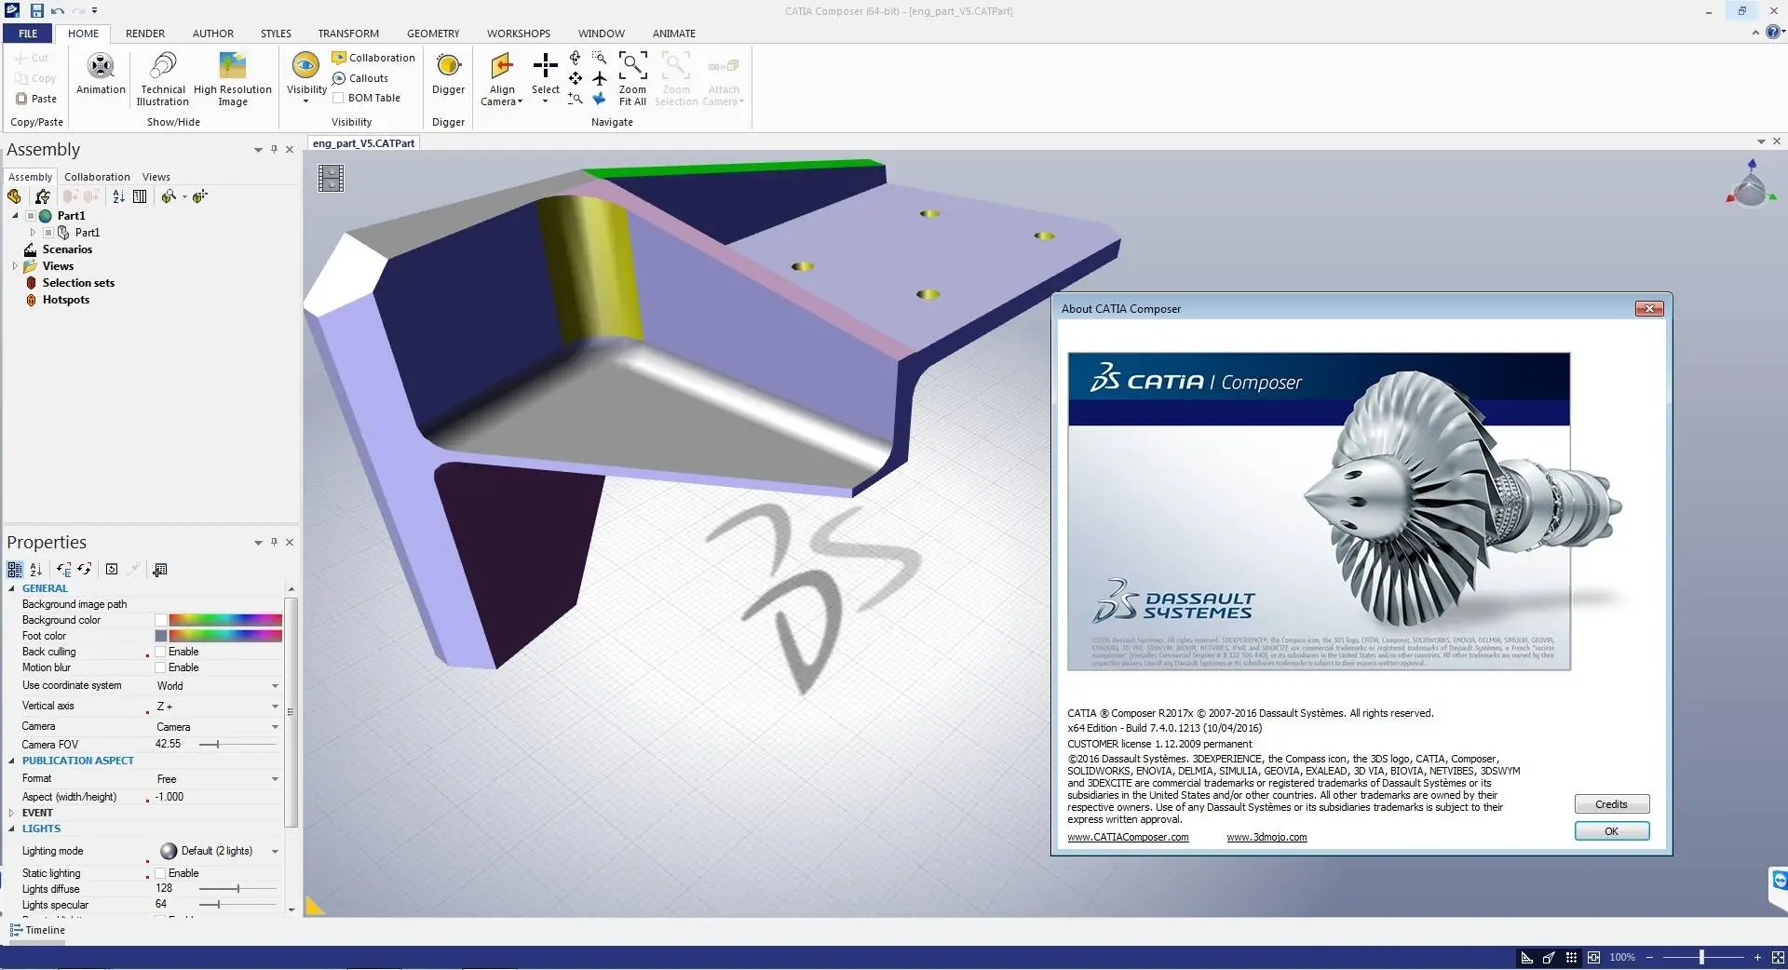This screenshot has width=1788, height=970.
Task: Open the Animation tool in ribbon
Action: click(101, 74)
